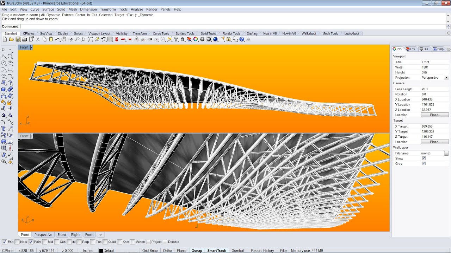Select the Box solid tool in sidebar
The height and width of the screenshot is (253, 451).
point(4,89)
